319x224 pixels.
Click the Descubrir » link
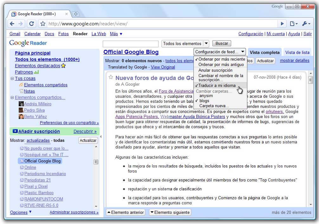(85, 131)
